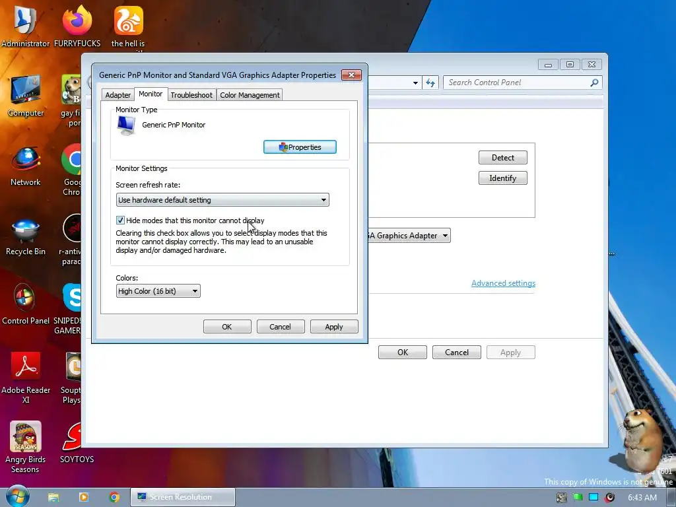676x507 pixels.
Task: Open the Color Management tab
Action: [250, 95]
